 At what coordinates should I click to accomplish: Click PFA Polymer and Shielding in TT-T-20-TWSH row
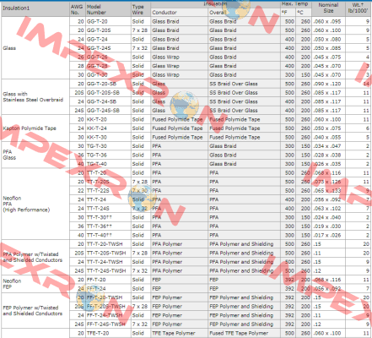[241, 244]
